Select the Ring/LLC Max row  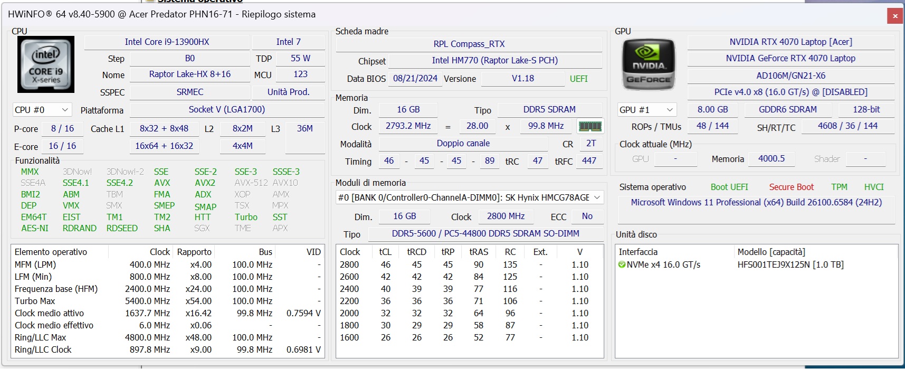167,337
